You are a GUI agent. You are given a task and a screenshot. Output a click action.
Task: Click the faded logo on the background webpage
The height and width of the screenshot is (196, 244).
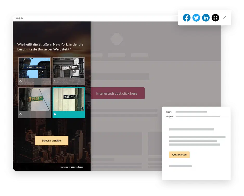(x=117, y=39)
